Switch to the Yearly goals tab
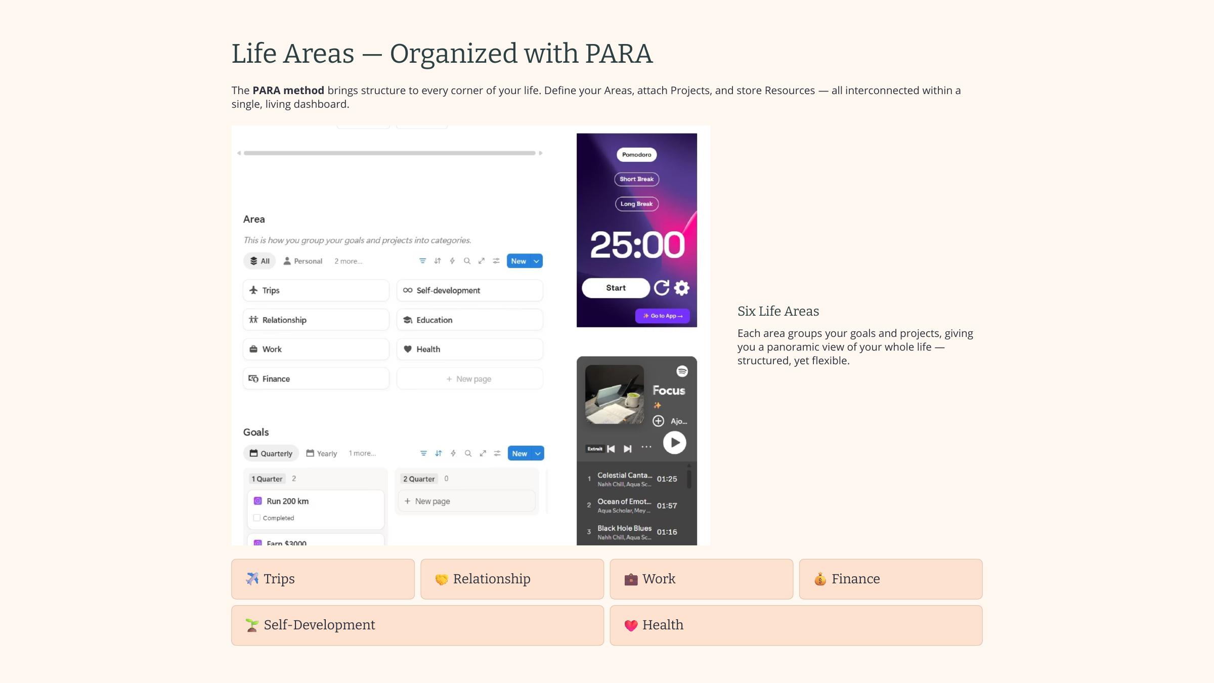Screen dimensions: 1214x683 click(322, 453)
